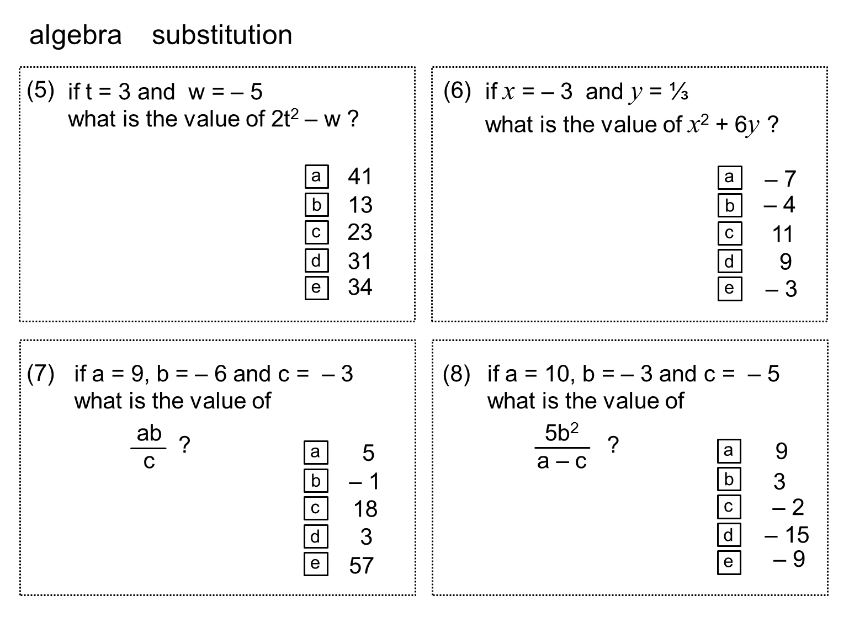Choose box e next to 34

pyautogui.click(x=316, y=288)
